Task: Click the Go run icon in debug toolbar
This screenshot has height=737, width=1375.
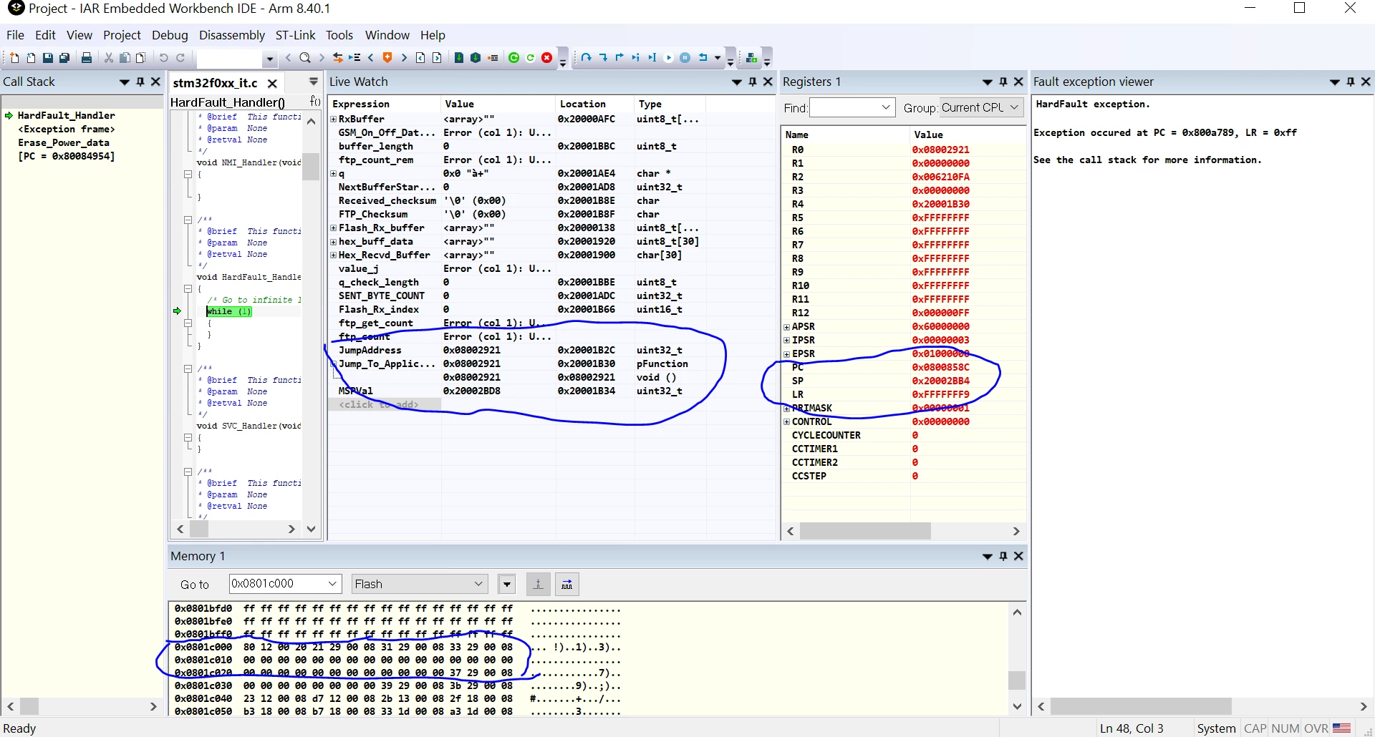Action: click(x=668, y=58)
